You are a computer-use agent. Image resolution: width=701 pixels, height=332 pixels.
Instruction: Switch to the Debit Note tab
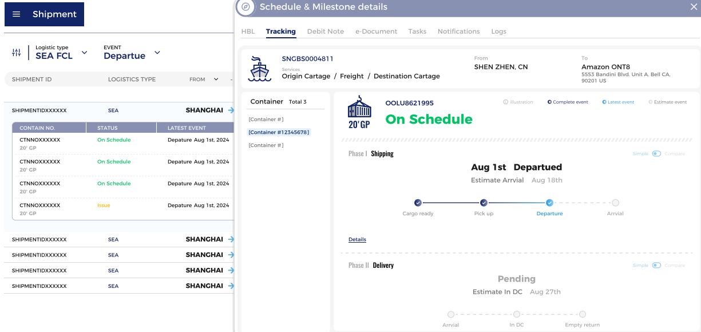(x=325, y=31)
